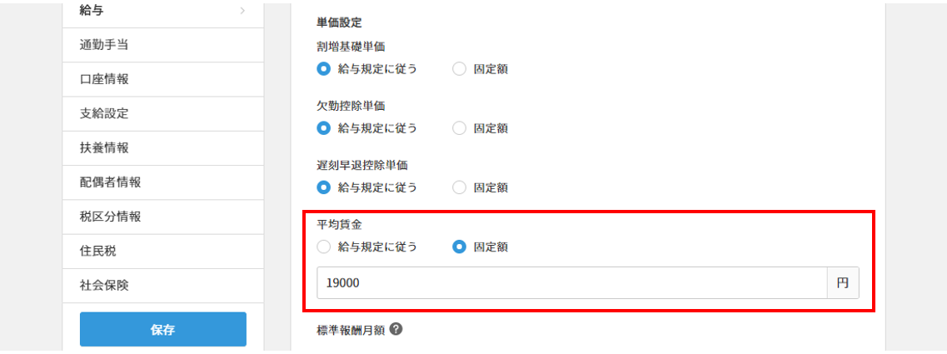The height and width of the screenshot is (354, 947).
Task: Open 配偶者情報 in the sidebar
Action: click(x=163, y=182)
